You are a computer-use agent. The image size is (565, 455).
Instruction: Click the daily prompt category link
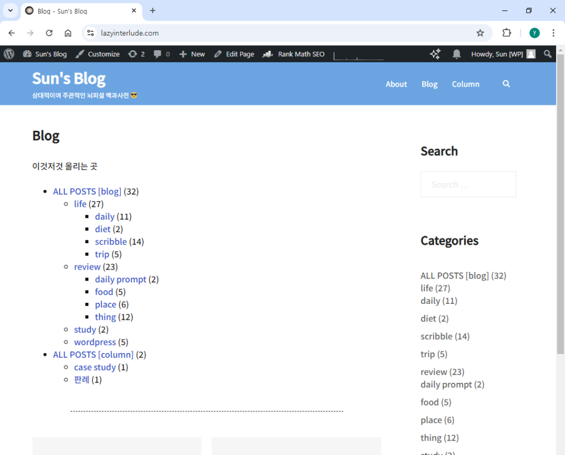tap(120, 279)
